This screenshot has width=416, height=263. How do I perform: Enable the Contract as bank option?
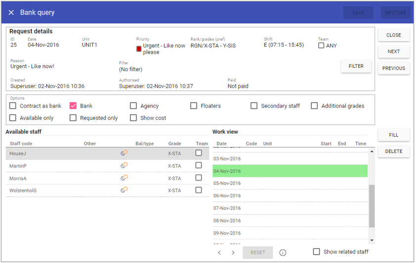[x=13, y=106]
